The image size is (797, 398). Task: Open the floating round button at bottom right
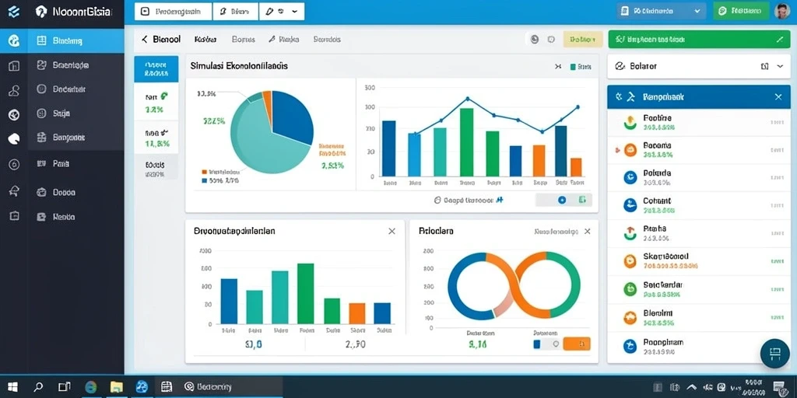(x=774, y=354)
